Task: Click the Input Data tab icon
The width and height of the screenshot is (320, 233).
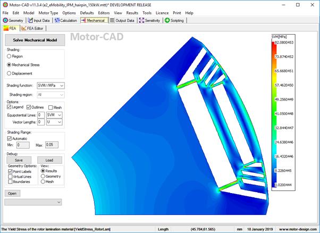Action: [30, 20]
